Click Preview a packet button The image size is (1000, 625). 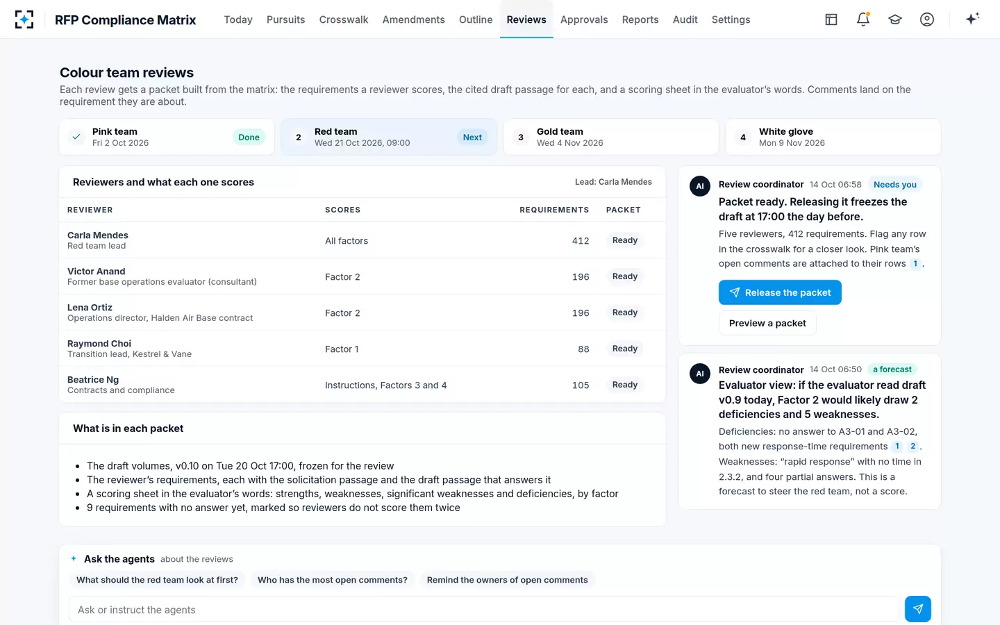coord(767,323)
